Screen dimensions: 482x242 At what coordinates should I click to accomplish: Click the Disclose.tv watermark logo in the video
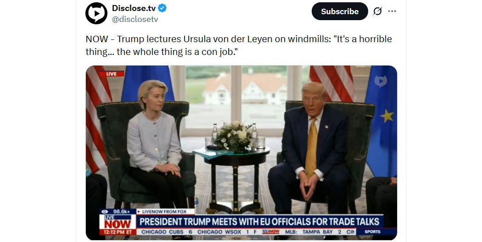point(381,82)
